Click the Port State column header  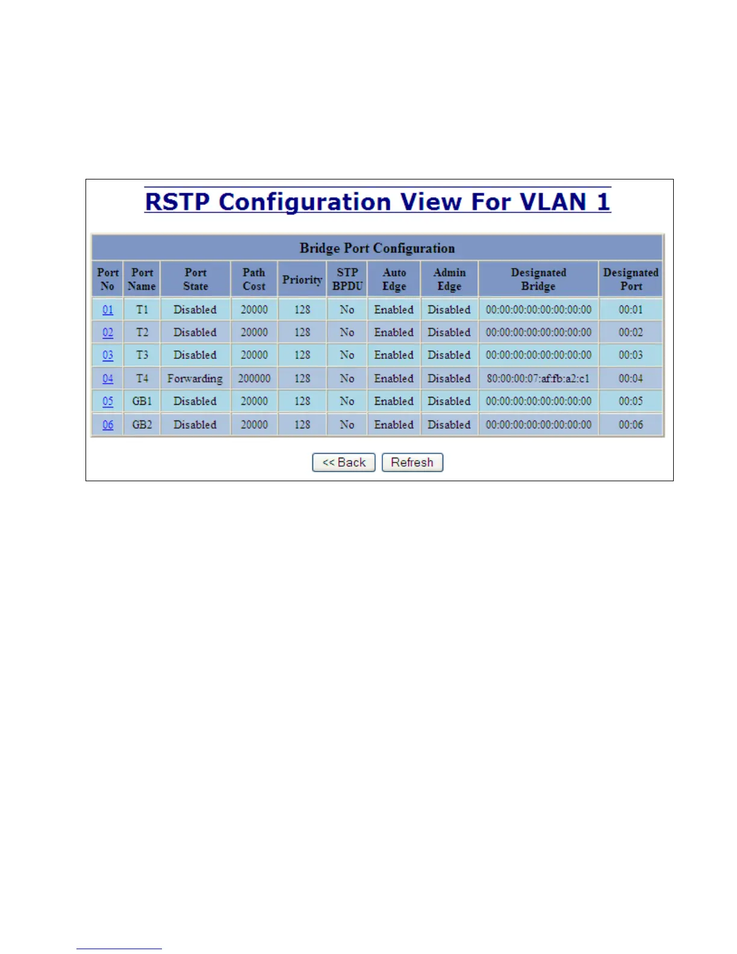pyautogui.click(x=196, y=279)
